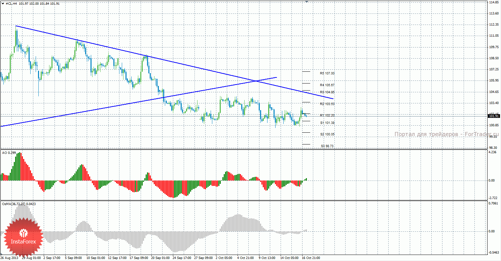The width and height of the screenshot is (501, 261).
Task: Click the OsMA(36,72,27) indicator label
Action: tap(19, 204)
